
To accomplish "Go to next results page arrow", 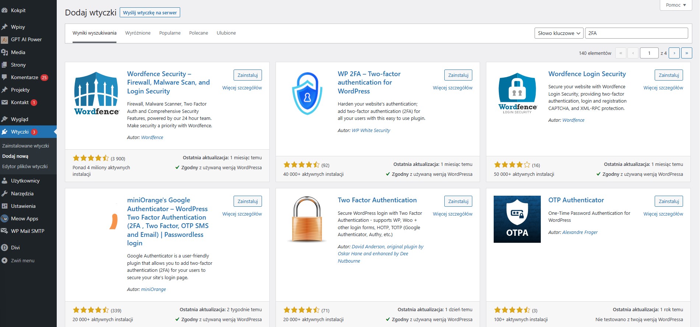I will tap(674, 53).
